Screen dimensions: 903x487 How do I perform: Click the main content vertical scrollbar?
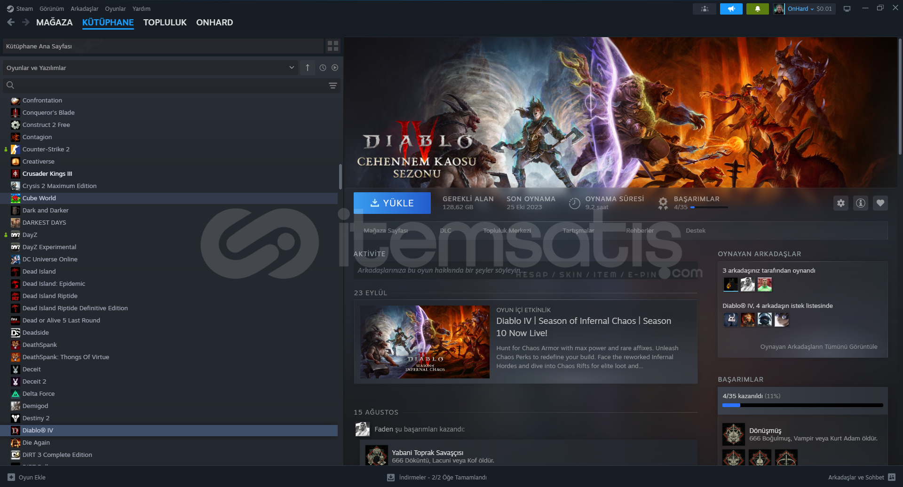(900, 96)
